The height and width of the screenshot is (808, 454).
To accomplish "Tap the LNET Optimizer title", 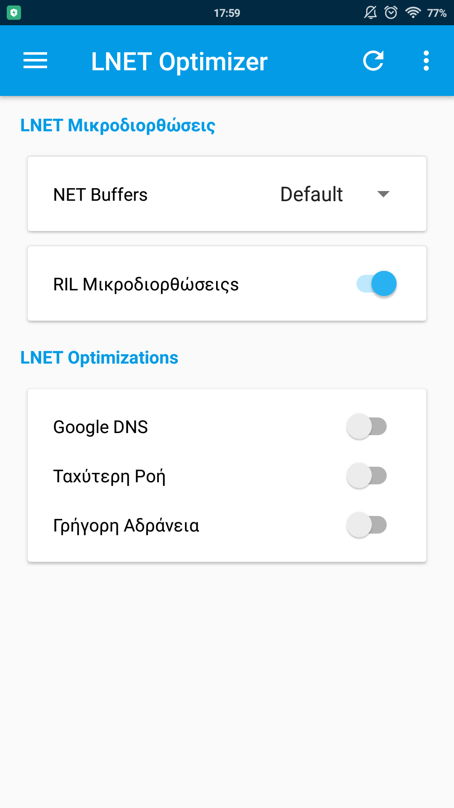I will [x=179, y=61].
